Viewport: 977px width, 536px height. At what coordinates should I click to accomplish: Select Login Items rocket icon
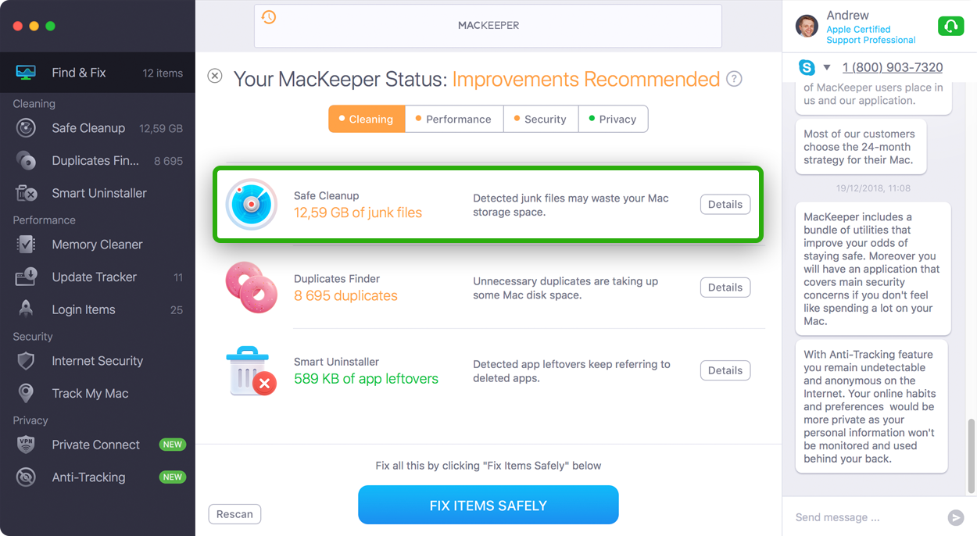(x=26, y=309)
